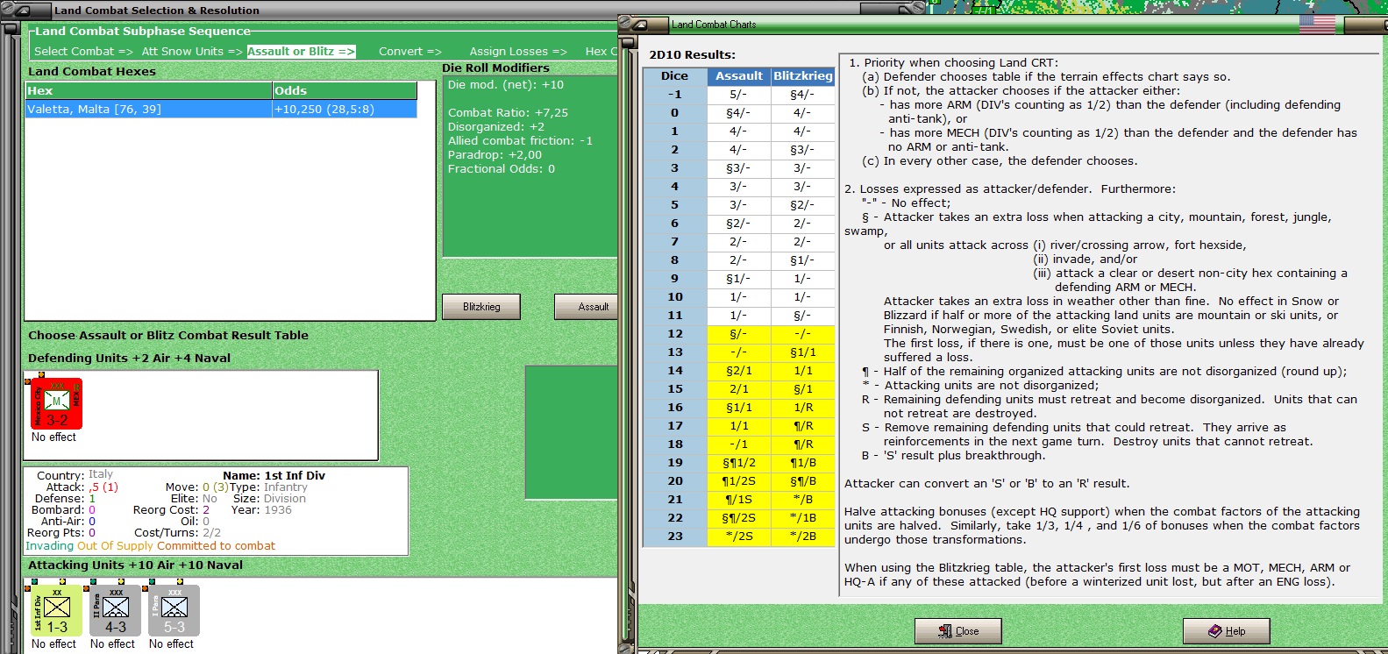The width and height of the screenshot is (1388, 654).
Task: Click the Select Combat subphase step
Action: click(83, 52)
